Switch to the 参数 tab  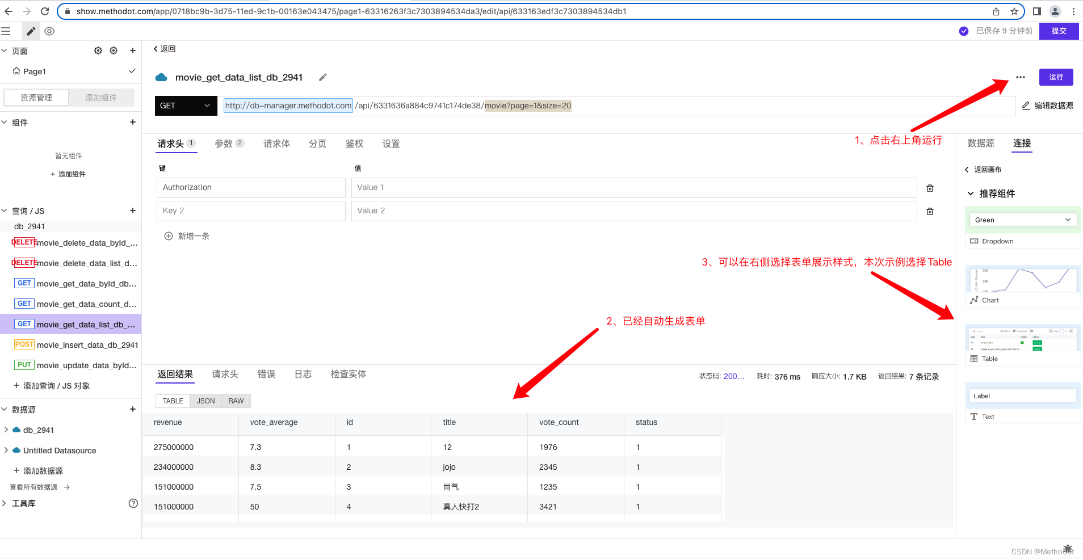(x=229, y=144)
